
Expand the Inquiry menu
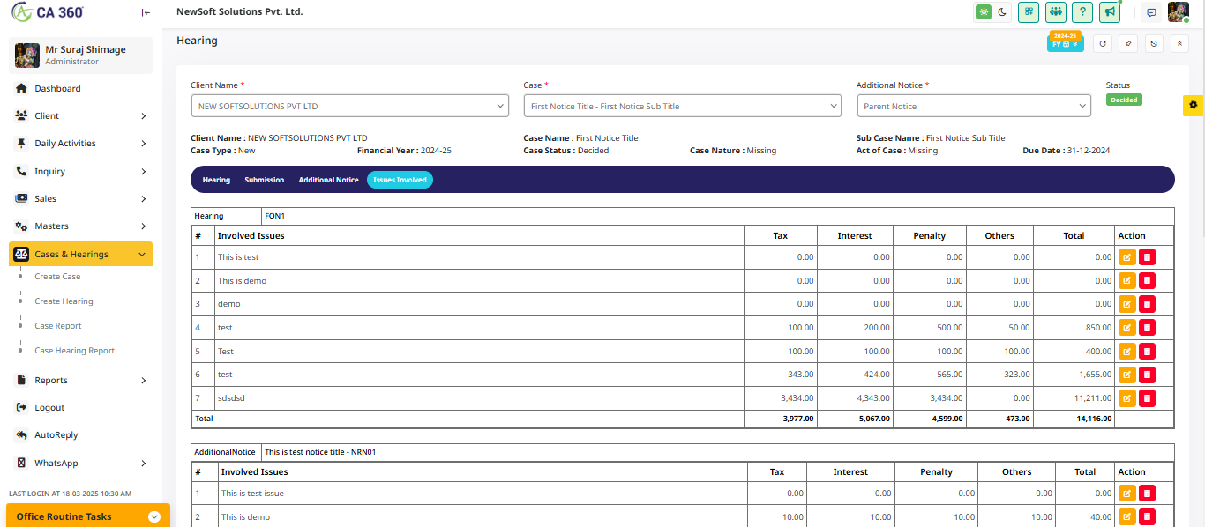81,171
